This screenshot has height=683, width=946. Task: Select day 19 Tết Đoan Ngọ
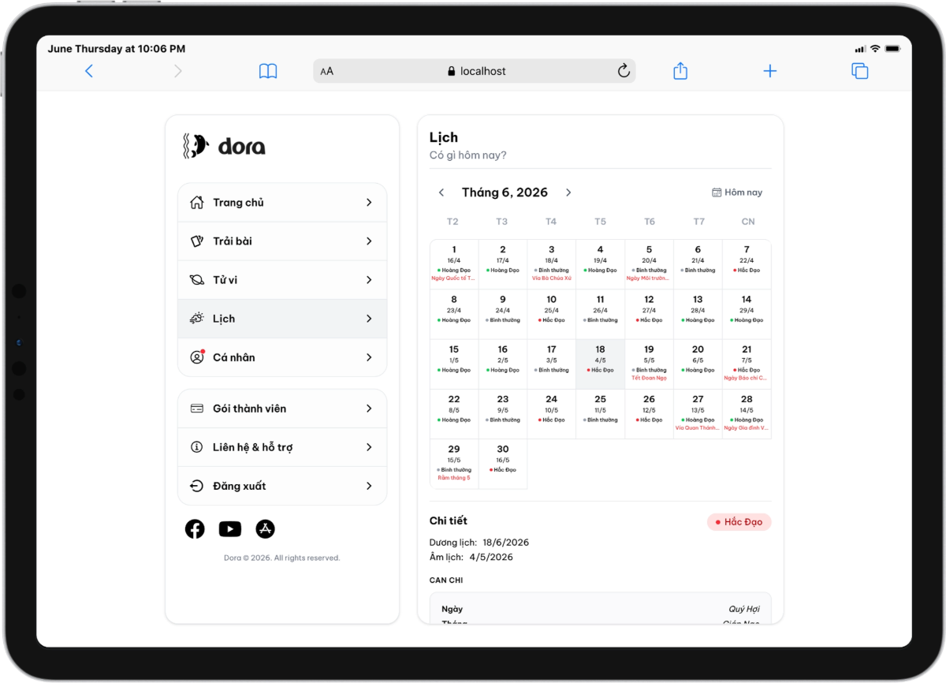(650, 364)
